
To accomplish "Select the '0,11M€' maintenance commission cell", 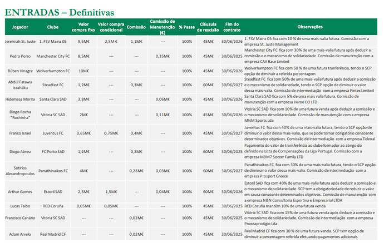I will (x=163, y=115).
